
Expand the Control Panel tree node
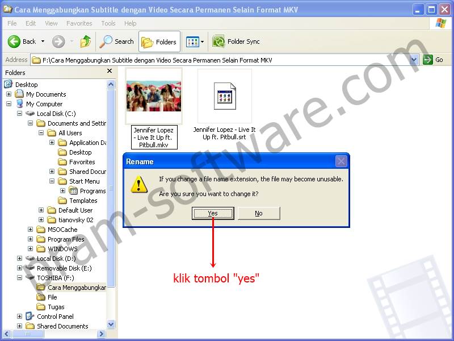tap(19, 316)
